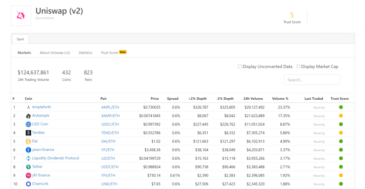The width and height of the screenshot is (365, 189).
Task: Open the Trust Score Beta tab
Action: click(114, 53)
